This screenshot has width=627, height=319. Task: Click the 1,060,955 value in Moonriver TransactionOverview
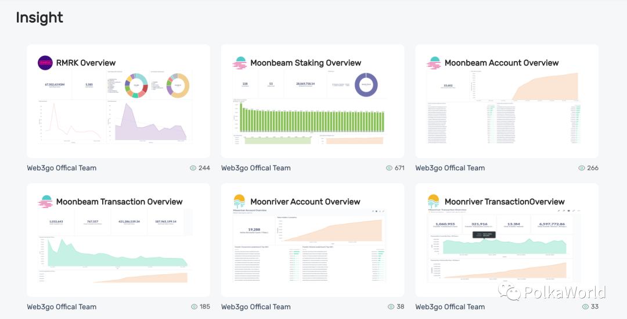click(x=445, y=224)
